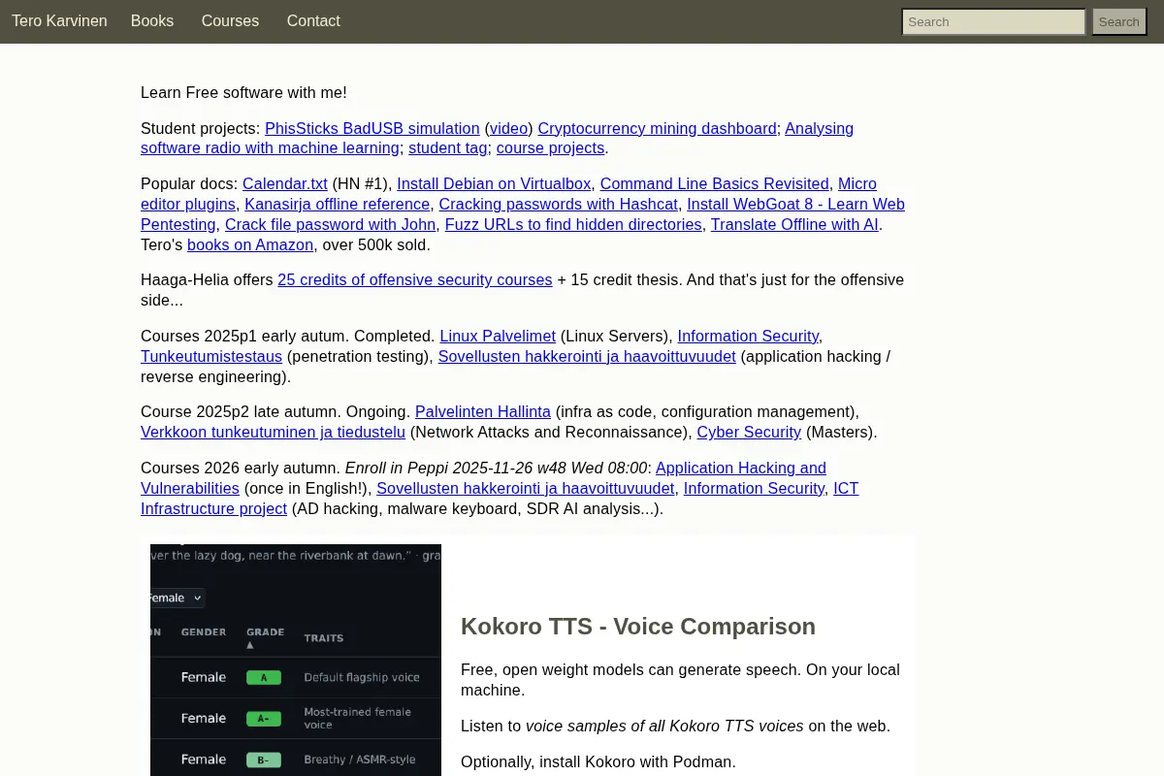Open Cracking passwords with Hashcat
Viewport: 1164px width, 776px height.
tap(559, 204)
